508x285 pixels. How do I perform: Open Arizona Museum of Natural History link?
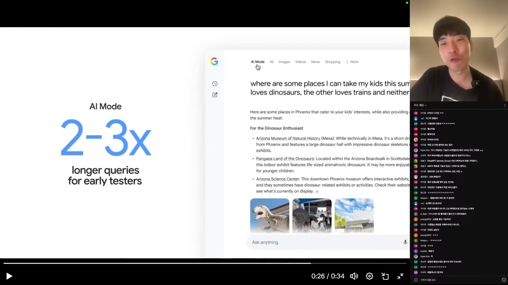(288, 138)
